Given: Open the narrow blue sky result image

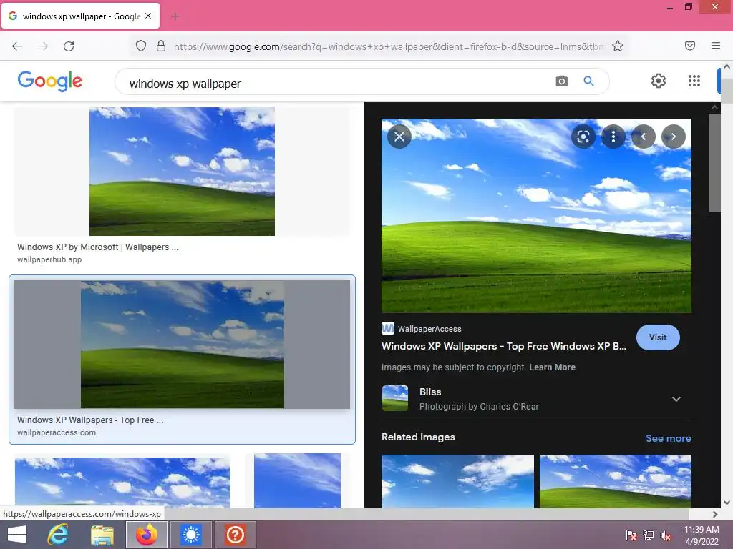Looking at the screenshot, I should click(x=297, y=480).
